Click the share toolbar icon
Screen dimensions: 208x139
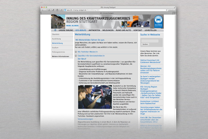point(61,10)
